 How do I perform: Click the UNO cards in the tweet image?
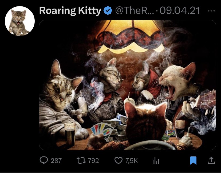[x=103, y=131]
